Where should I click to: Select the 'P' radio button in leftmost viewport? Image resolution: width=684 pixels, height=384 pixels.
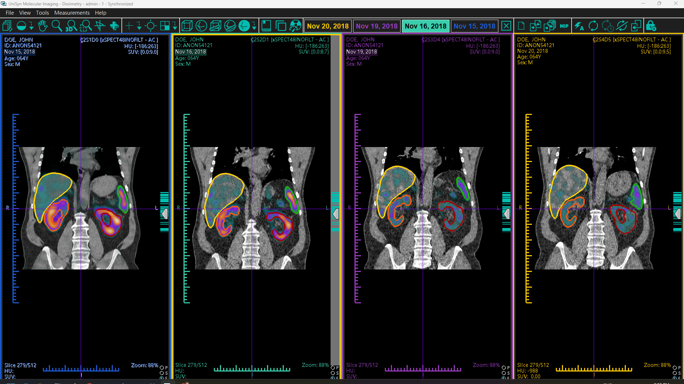pyautogui.click(x=162, y=368)
